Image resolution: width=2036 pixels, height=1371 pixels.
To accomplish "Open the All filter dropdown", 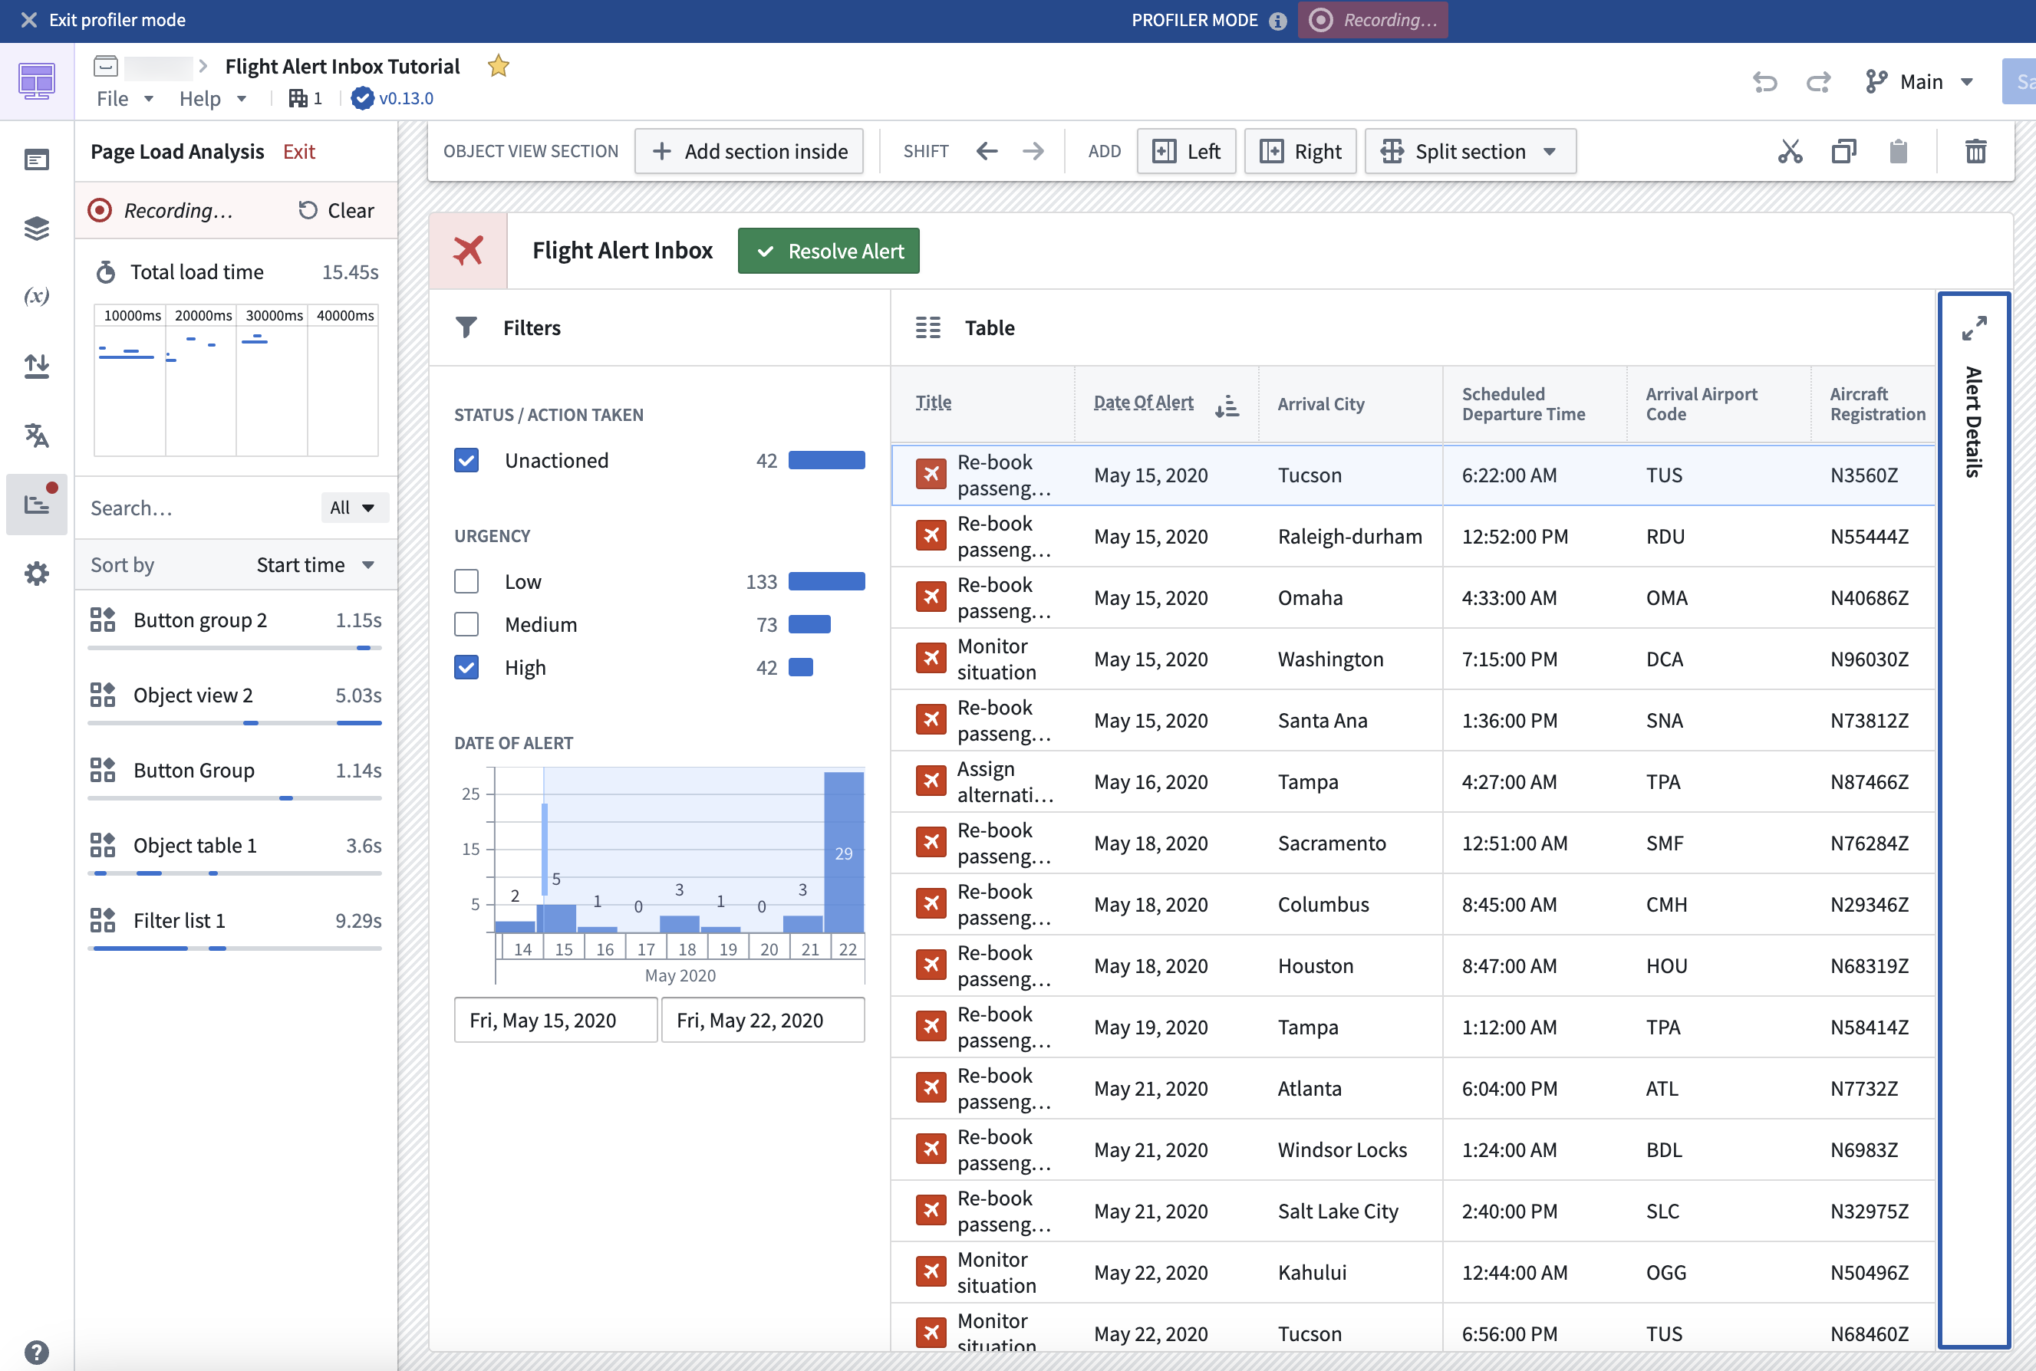I will click(x=354, y=508).
